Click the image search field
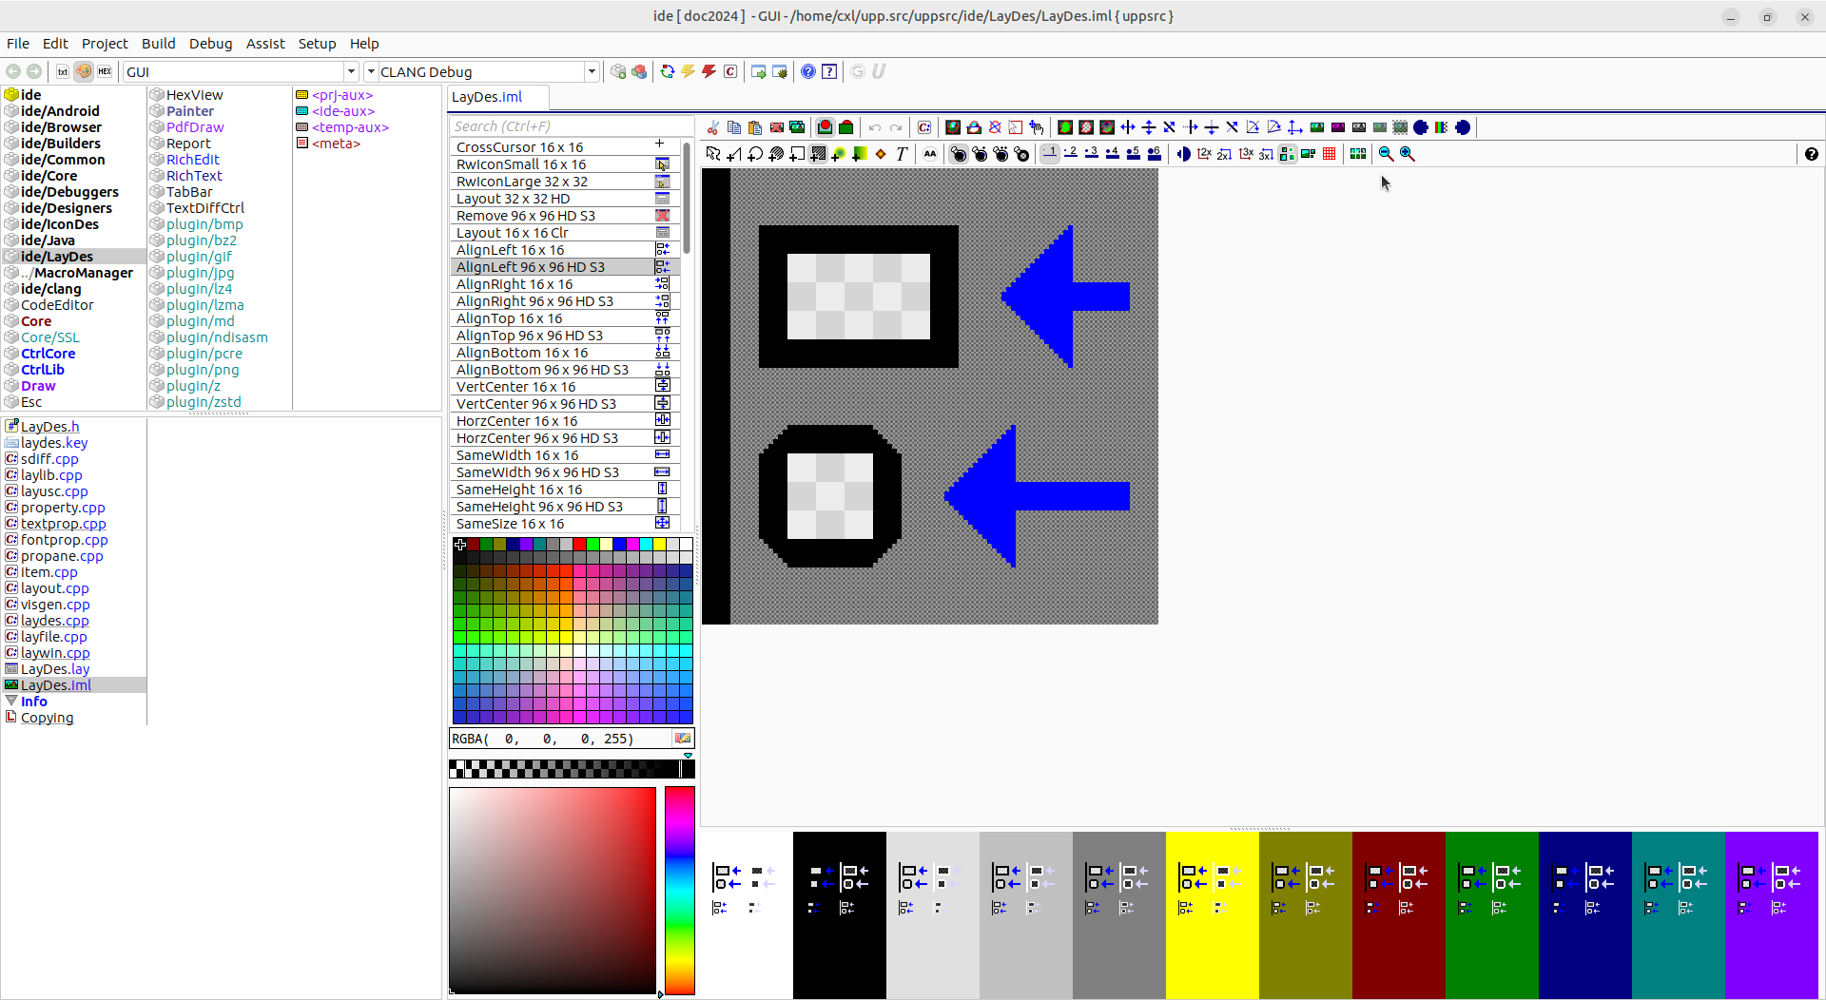 [571, 126]
